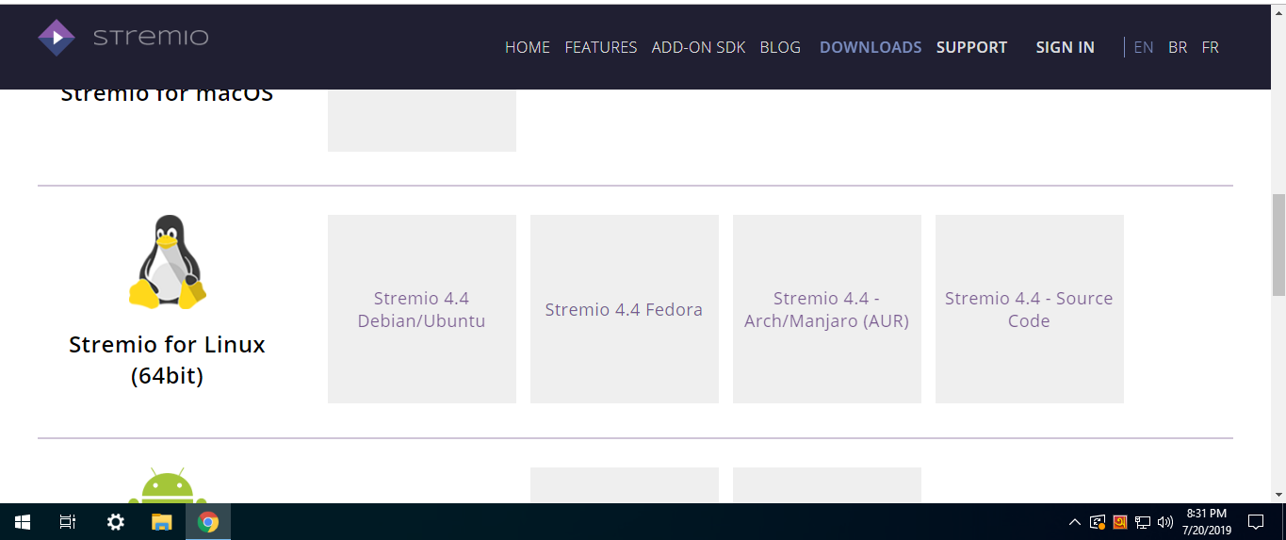Go to FEATURES in navigation

601,47
